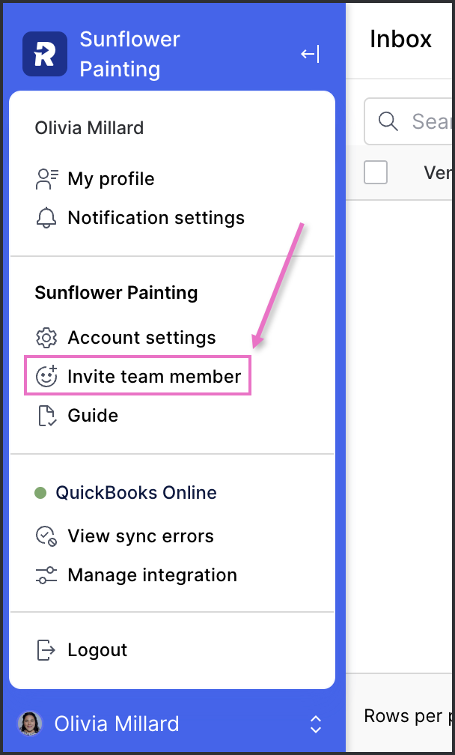Viewport: 455px width, 755px height.
Task: Click Olivia Millard avatar photo
Action: [30, 724]
